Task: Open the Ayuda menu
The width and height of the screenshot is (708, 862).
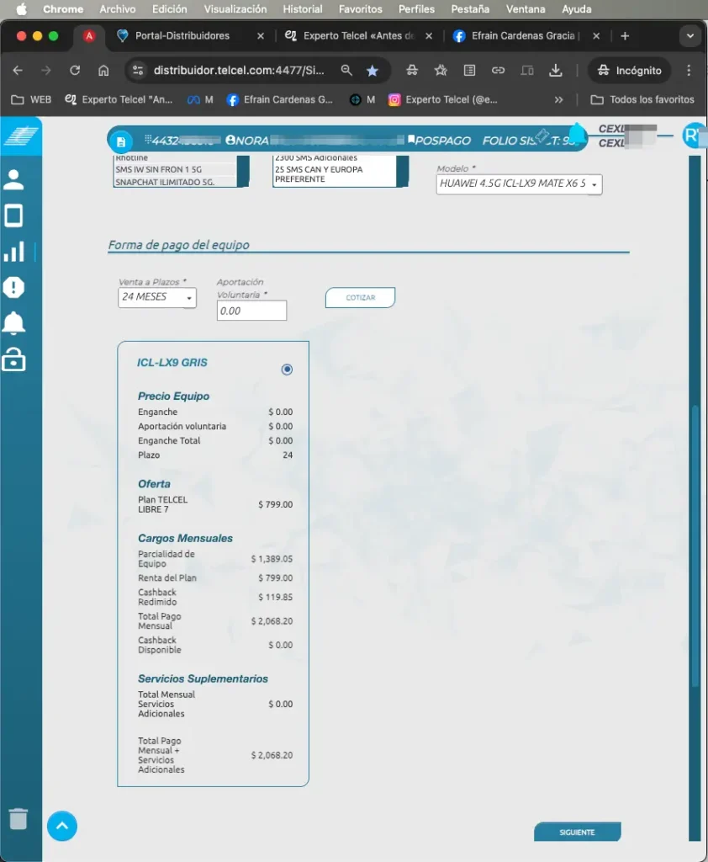Action: point(577,8)
